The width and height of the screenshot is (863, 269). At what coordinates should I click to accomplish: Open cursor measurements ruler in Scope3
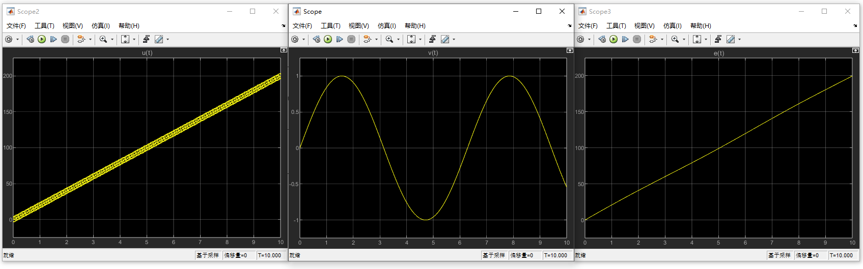pyautogui.click(x=731, y=39)
